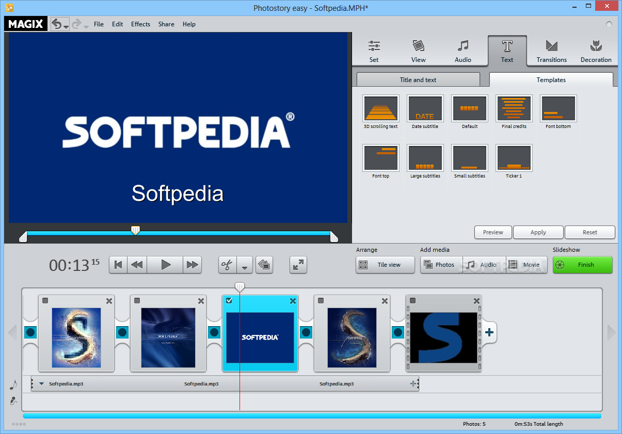Switch to Title and text tab
The width and height of the screenshot is (622, 434).
point(418,80)
